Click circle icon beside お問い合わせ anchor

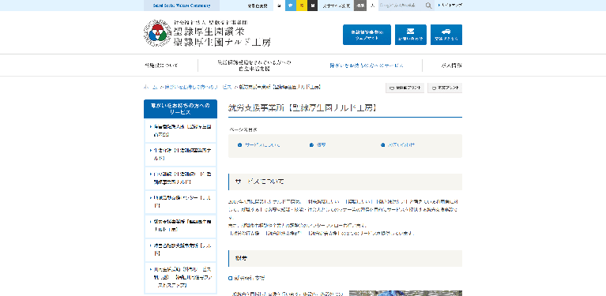click(382, 145)
